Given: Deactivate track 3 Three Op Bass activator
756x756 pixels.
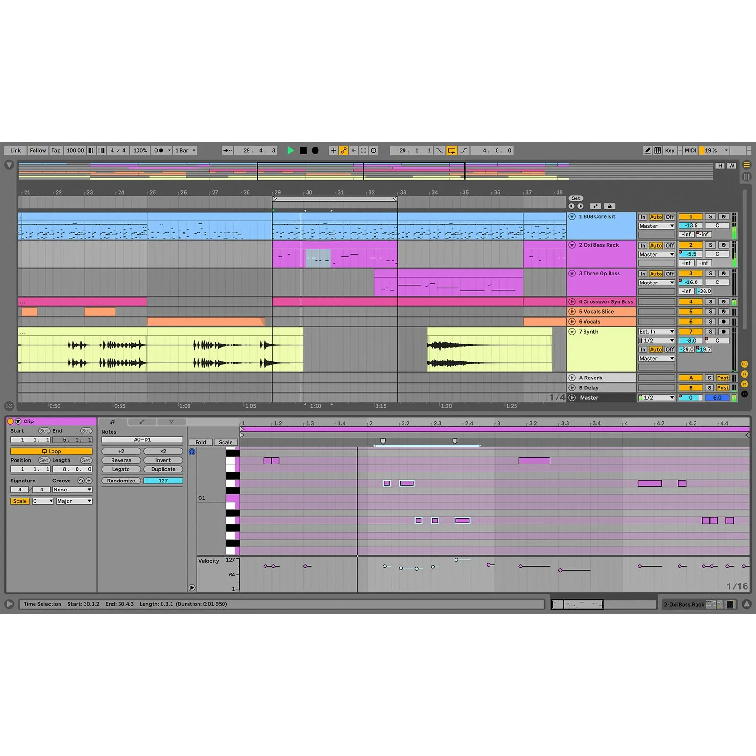Looking at the screenshot, I should [690, 274].
